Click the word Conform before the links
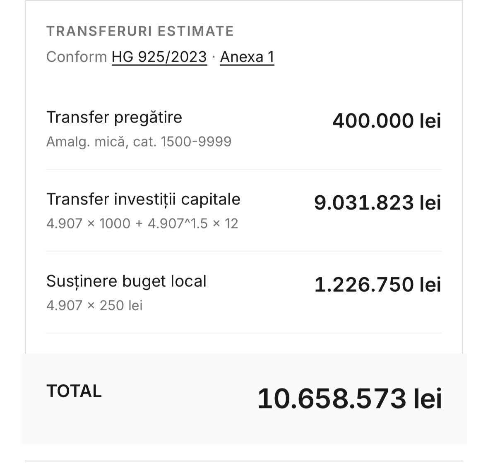 tap(77, 57)
